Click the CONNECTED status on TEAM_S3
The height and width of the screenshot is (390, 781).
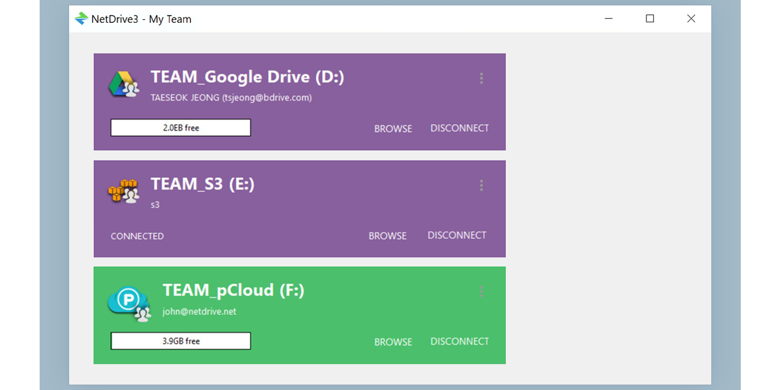click(137, 236)
